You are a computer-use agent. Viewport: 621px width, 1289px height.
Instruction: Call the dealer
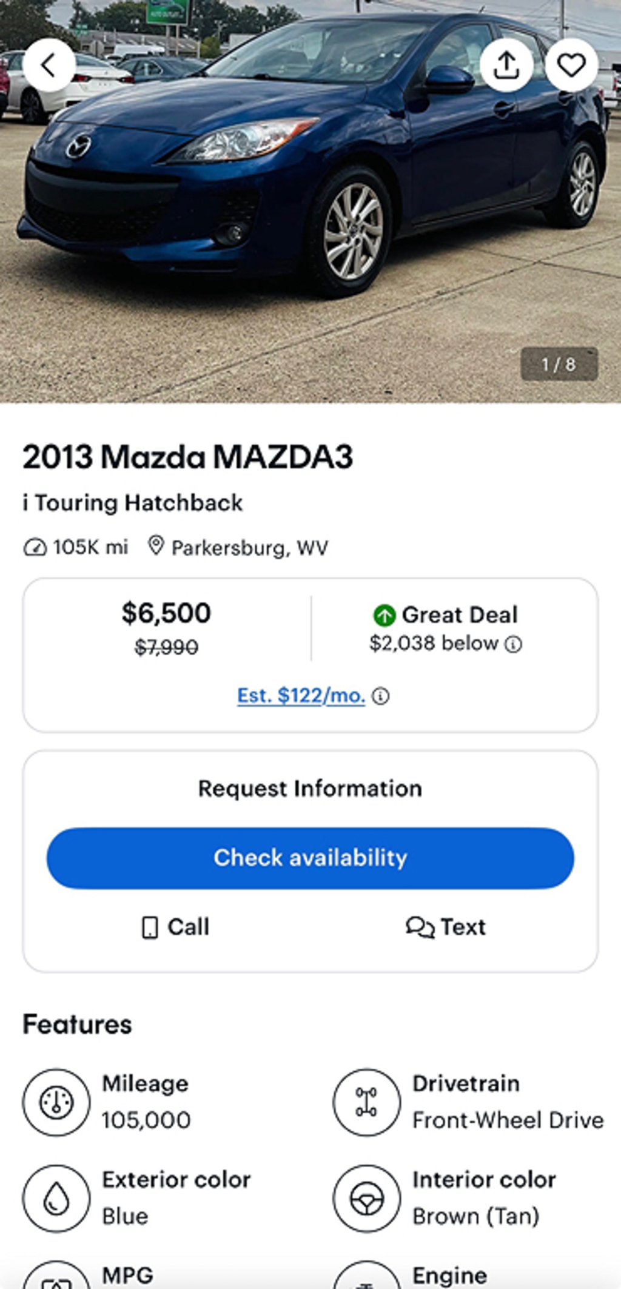point(175,927)
